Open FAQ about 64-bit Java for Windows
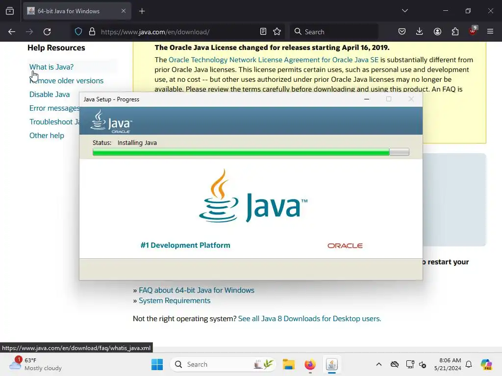 197,290
